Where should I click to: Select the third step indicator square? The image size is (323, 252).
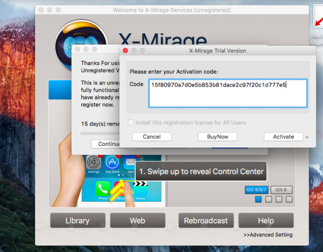tap(279, 199)
